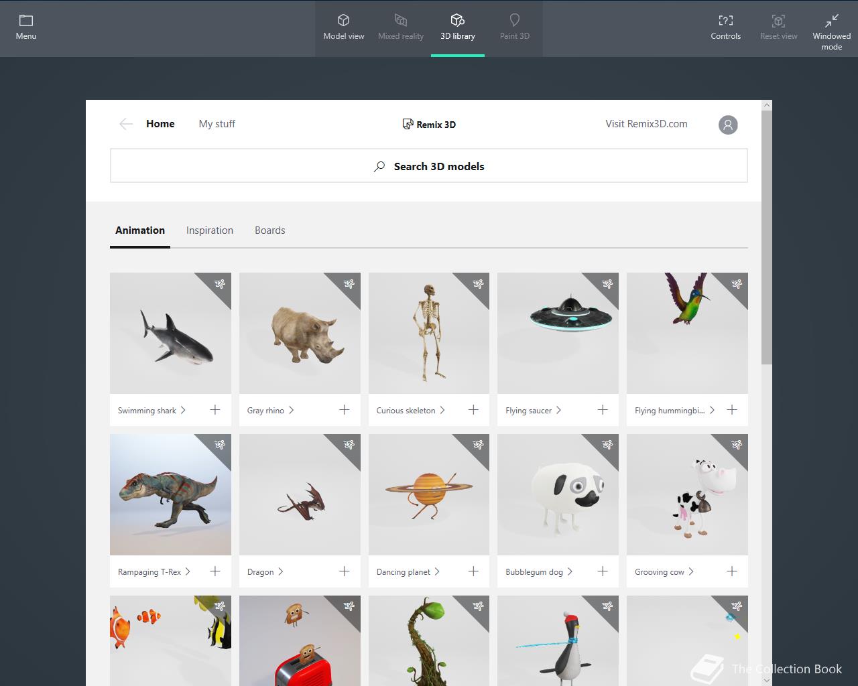Add Gray rhino with plus icon
Image resolution: width=858 pixels, height=686 pixels.
pos(345,410)
